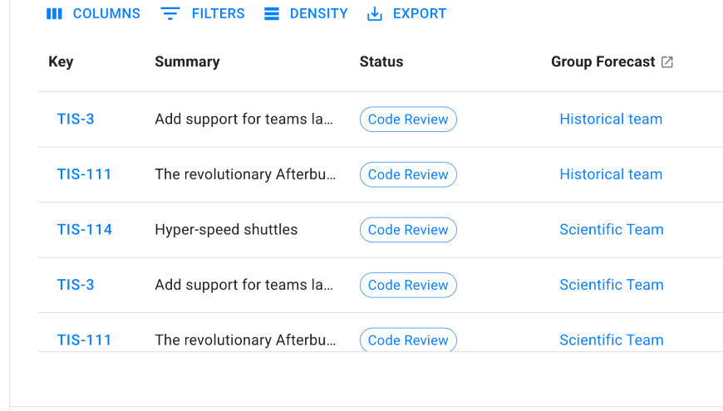Open the Columns panel icon
Image resolution: width=723 pixels, height=411 pixels.
click(x=54, y=14)
